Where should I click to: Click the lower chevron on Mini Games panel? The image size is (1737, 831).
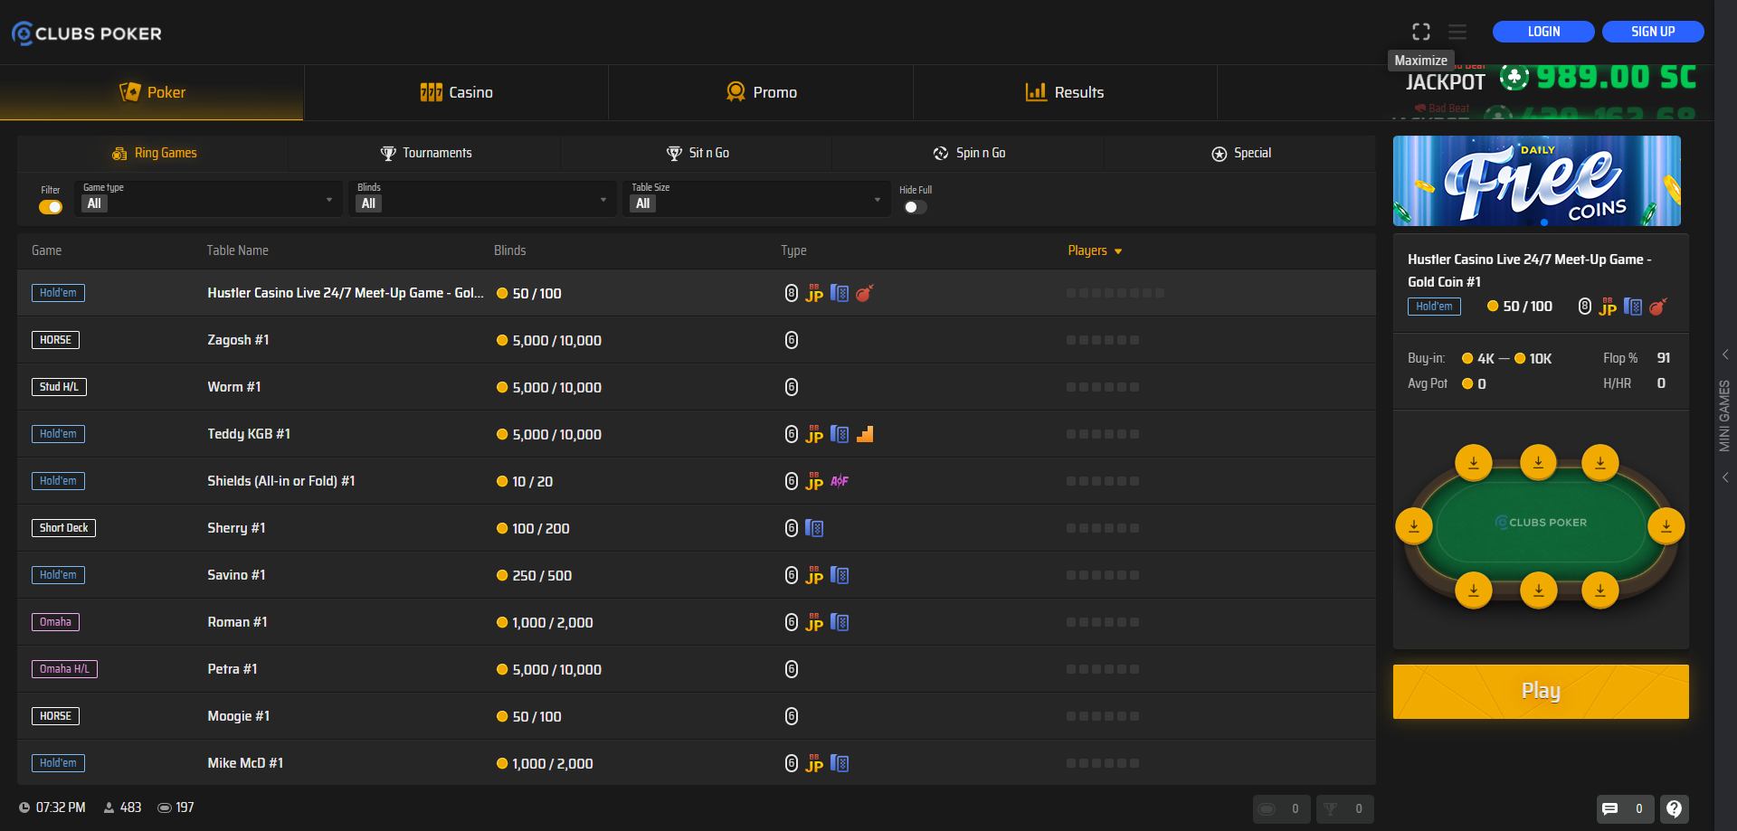point(1725,477)
